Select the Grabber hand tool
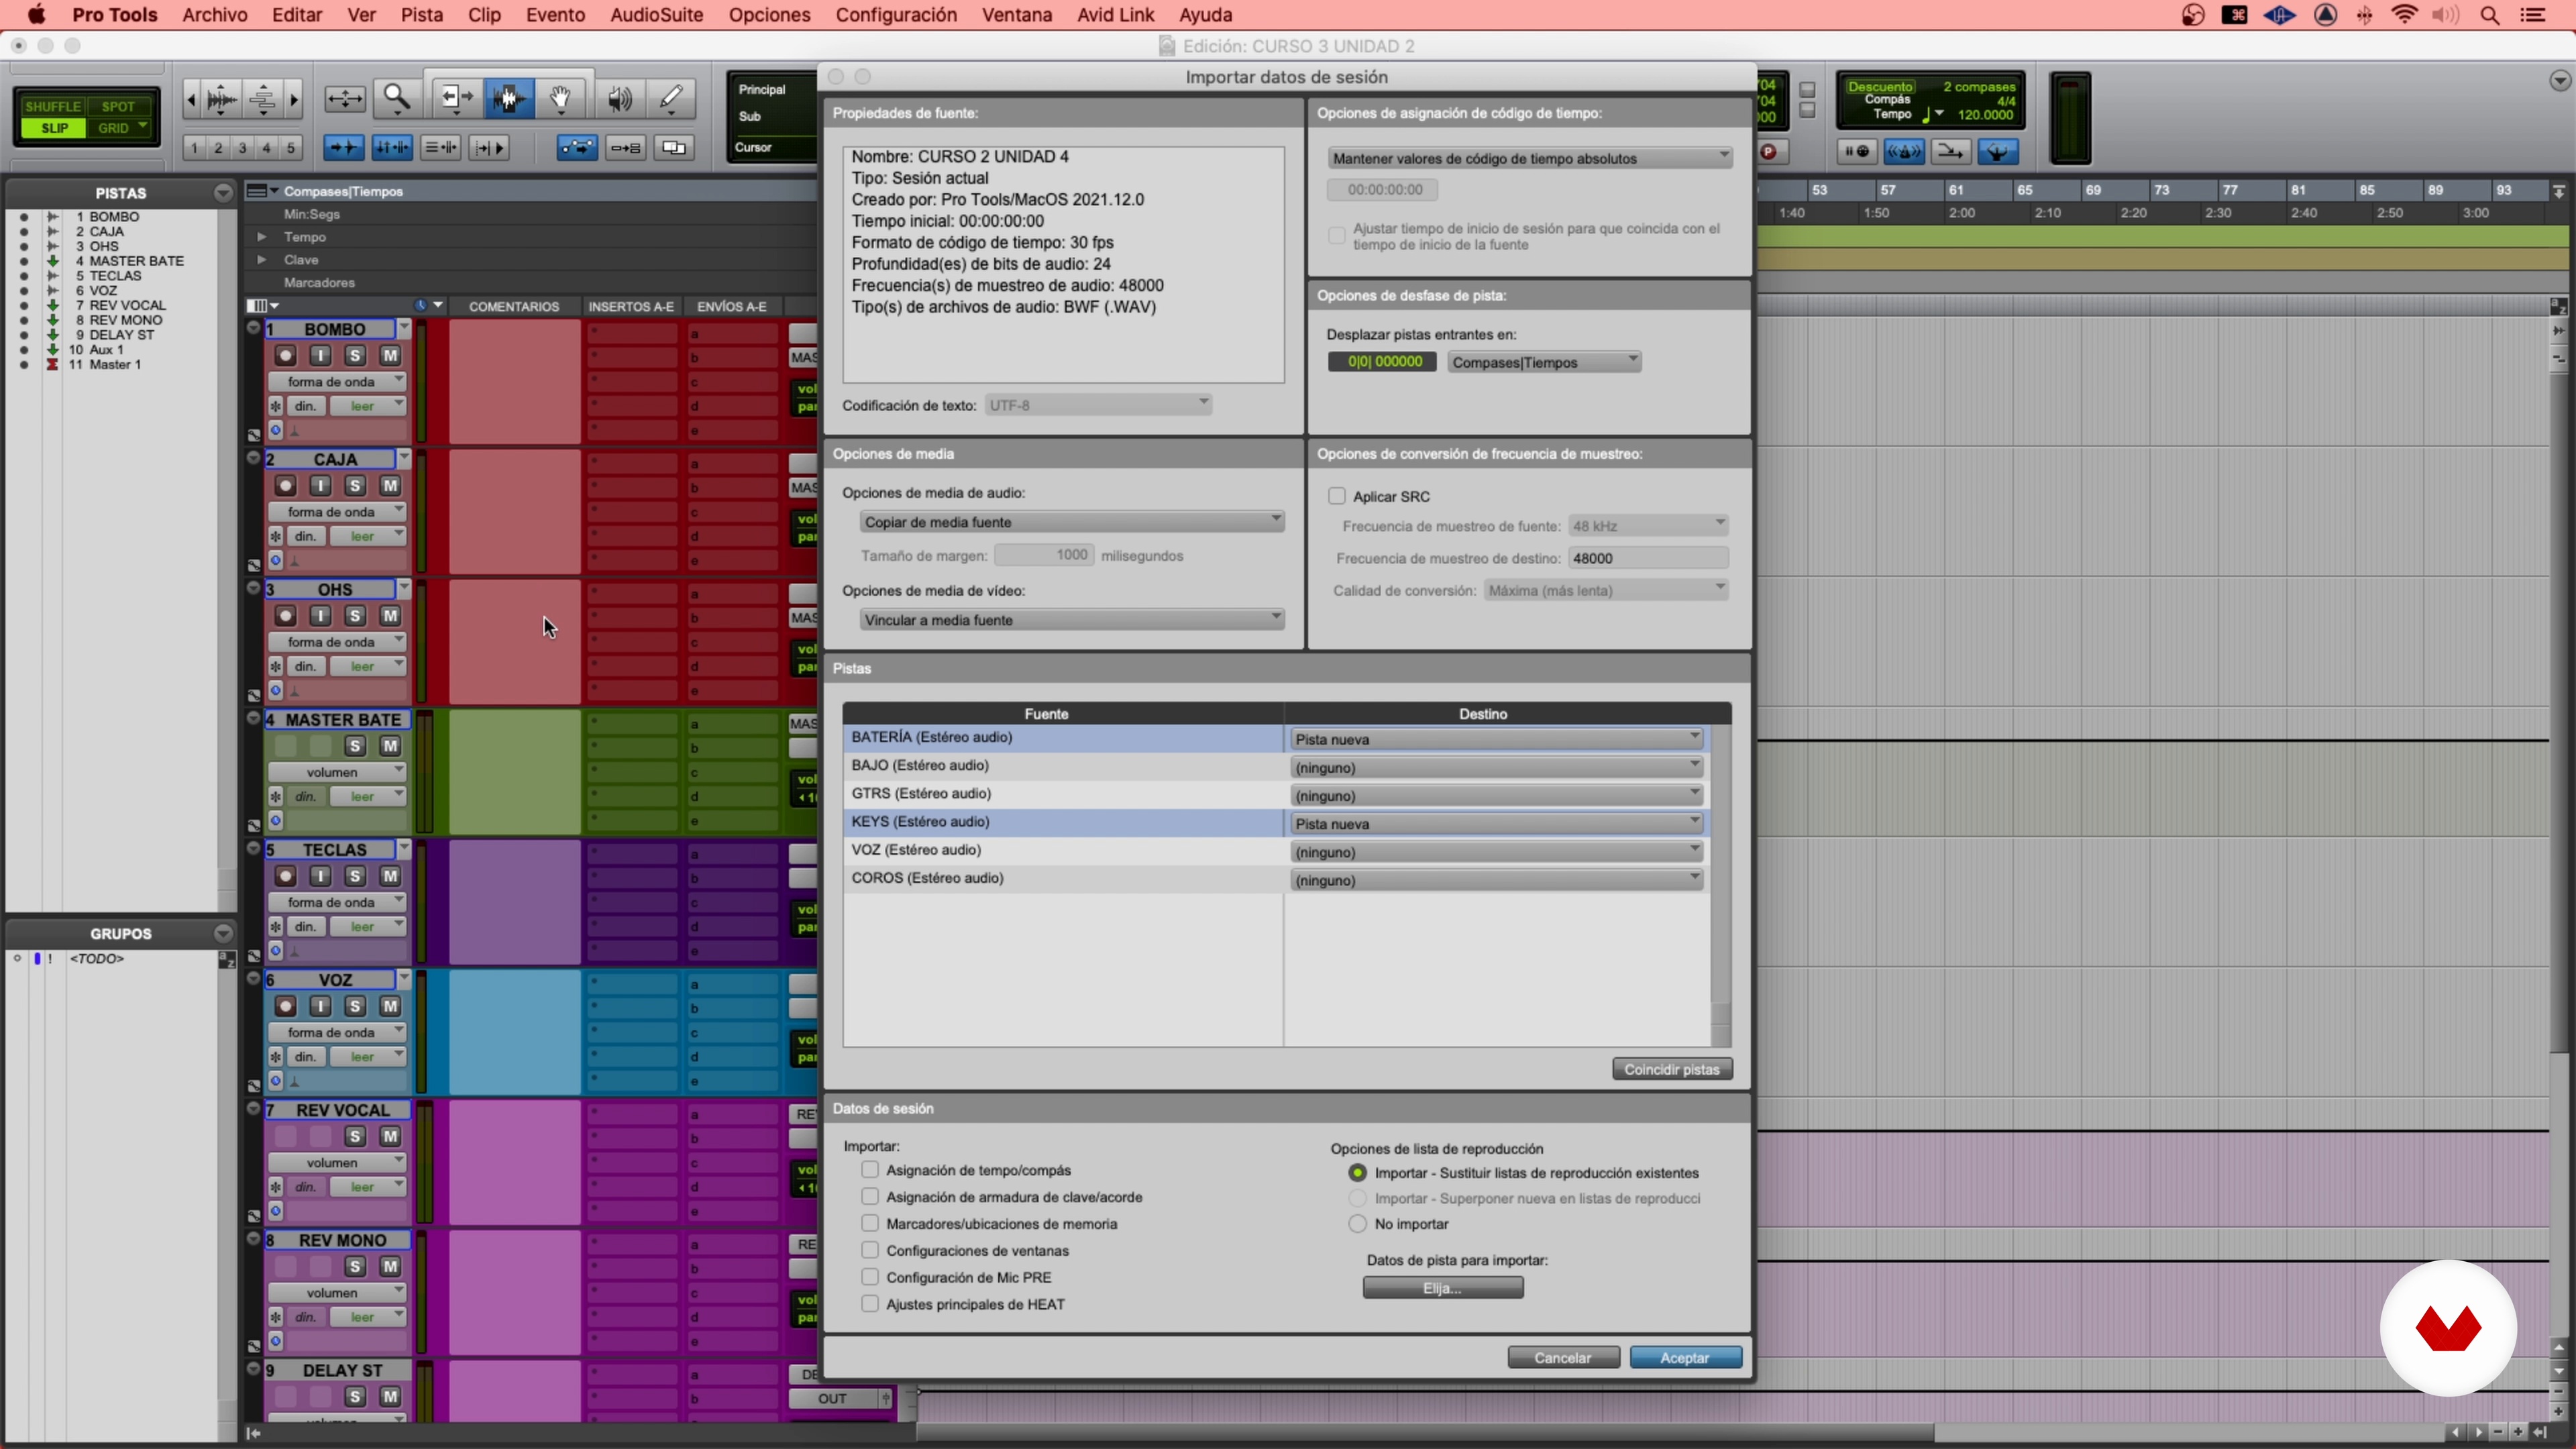 [x=561, y=98]
